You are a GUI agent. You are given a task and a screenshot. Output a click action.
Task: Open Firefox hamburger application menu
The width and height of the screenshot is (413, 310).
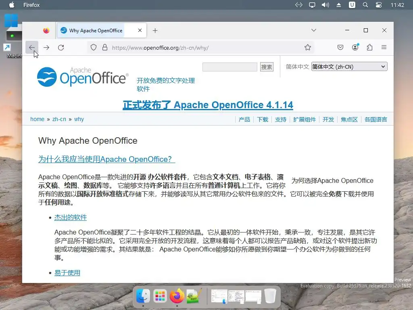[x=384, y=47]
